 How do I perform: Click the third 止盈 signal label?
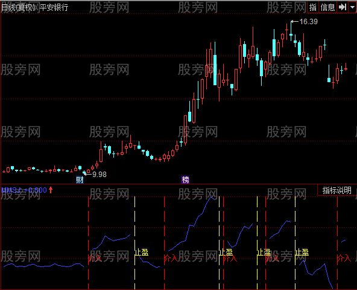(x=264, y=253)
